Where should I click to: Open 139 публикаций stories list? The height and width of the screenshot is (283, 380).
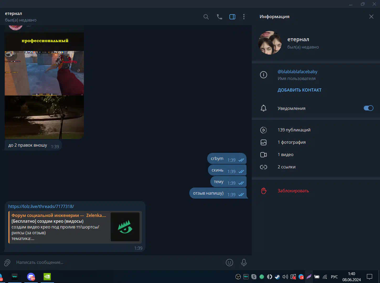(x=294, y=130)
